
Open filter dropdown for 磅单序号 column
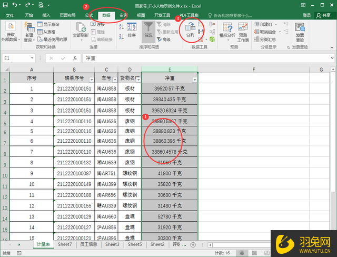click(92, 80)
